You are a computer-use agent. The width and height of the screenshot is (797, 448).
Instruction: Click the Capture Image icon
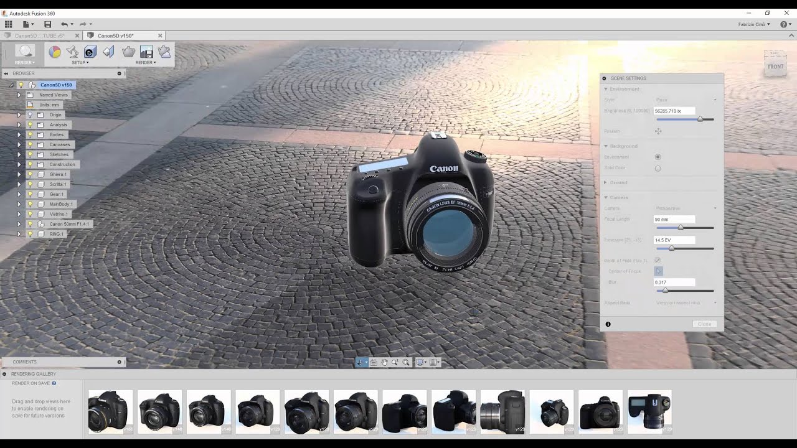pyautogui.click(x=146, y=52)
